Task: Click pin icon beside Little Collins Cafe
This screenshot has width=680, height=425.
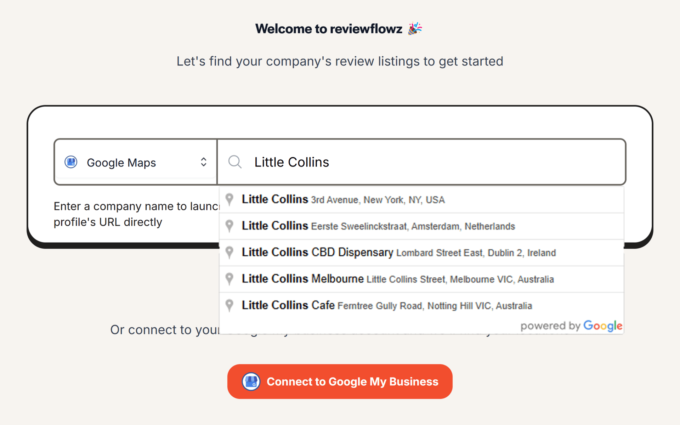Action: [x=229, y=305]
